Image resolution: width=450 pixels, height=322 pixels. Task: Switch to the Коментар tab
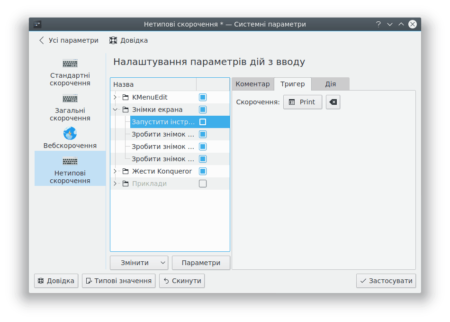coord(252,84)
